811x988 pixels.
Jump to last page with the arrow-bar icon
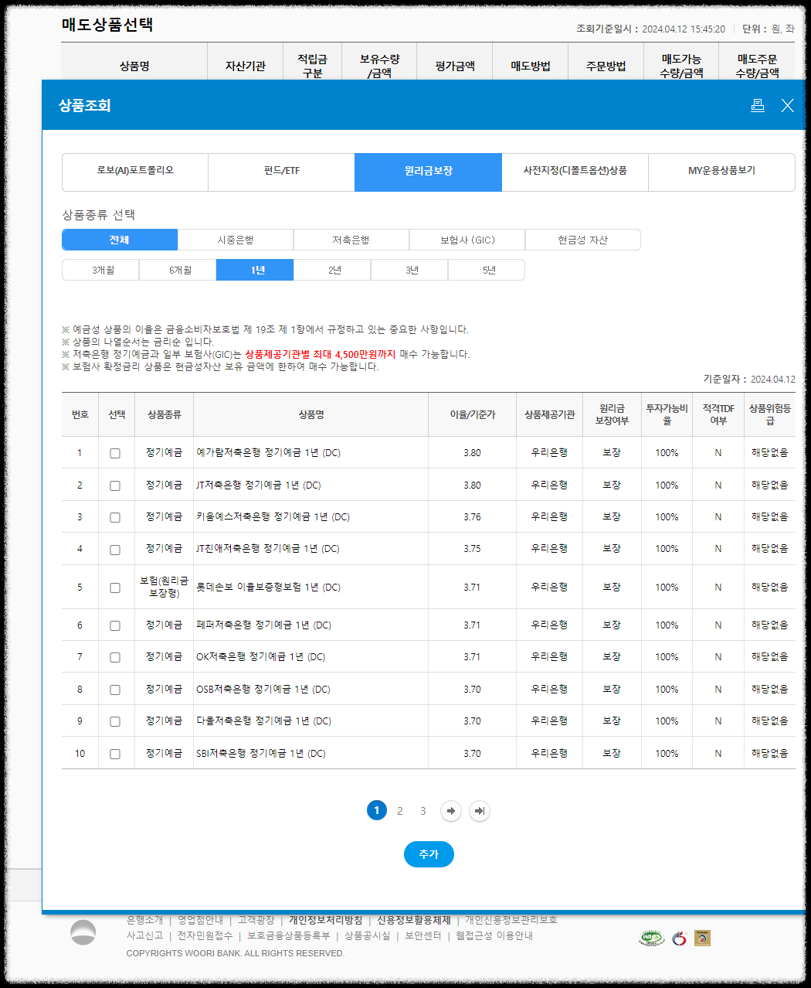pos(479,811)
